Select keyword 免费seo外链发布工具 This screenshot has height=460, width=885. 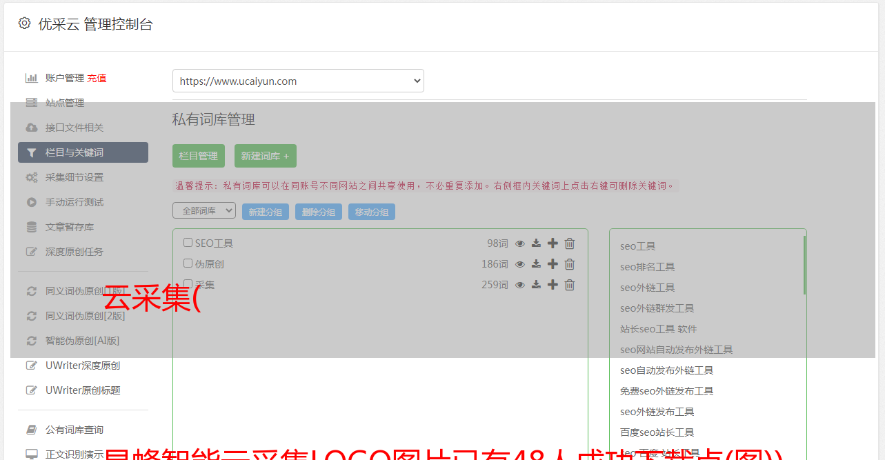coord(667,391)
